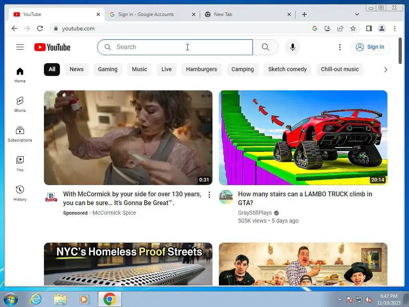This screenshot has height=307, width=409.
Task: Open Windows Media Player from taskbar
Action: point(85,299)
